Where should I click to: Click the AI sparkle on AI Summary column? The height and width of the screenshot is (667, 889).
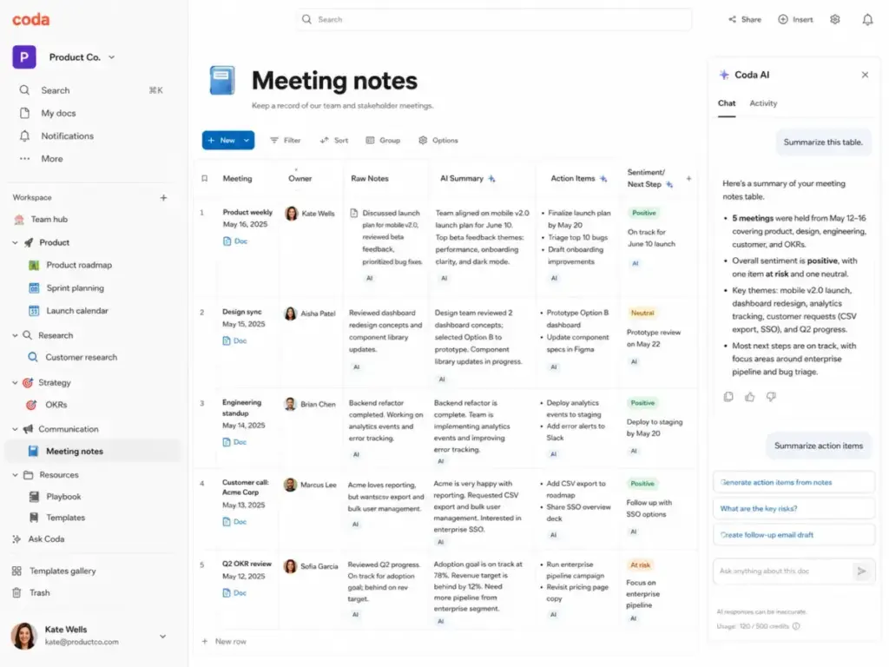491,179
